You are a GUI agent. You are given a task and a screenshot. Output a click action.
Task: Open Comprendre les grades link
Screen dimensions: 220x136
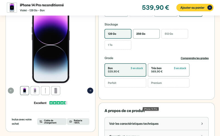click(194, 58)
